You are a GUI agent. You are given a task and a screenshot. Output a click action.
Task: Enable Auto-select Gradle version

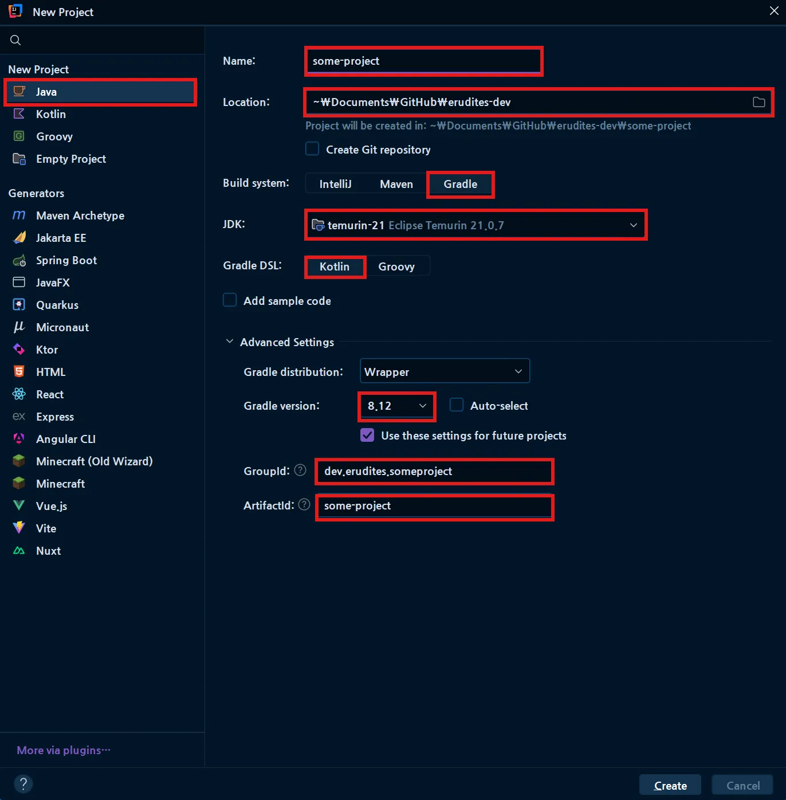(x=457, y=405)
